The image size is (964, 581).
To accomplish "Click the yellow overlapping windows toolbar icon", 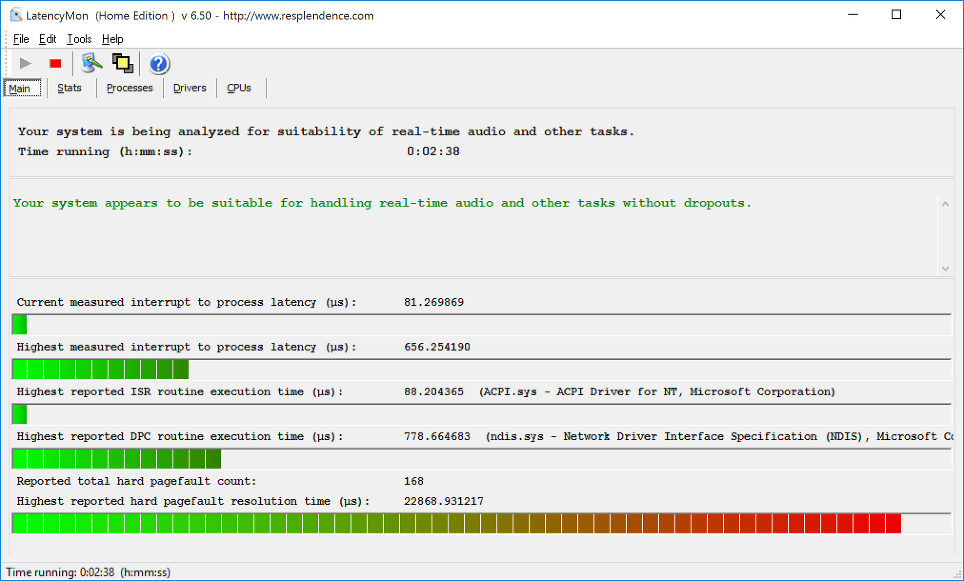I will (x=123, y=64).
